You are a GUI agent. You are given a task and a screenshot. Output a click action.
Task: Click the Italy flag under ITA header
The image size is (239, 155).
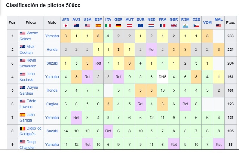tap(108, 26)
